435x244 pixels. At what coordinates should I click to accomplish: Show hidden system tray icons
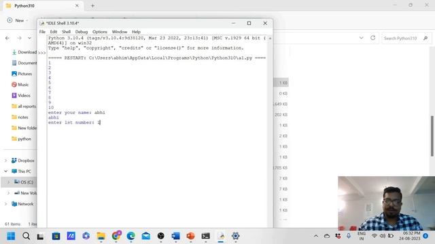pyautogui.click(x=316, y=236)
